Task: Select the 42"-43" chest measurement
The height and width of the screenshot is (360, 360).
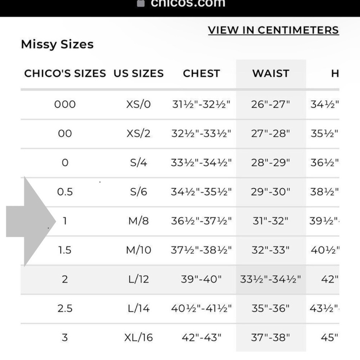Action: [x=201, y=338]
